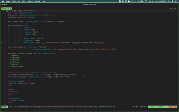Click the NOTE comment line
The height and width of the screenshot is (112, 179).
point(33,73)
